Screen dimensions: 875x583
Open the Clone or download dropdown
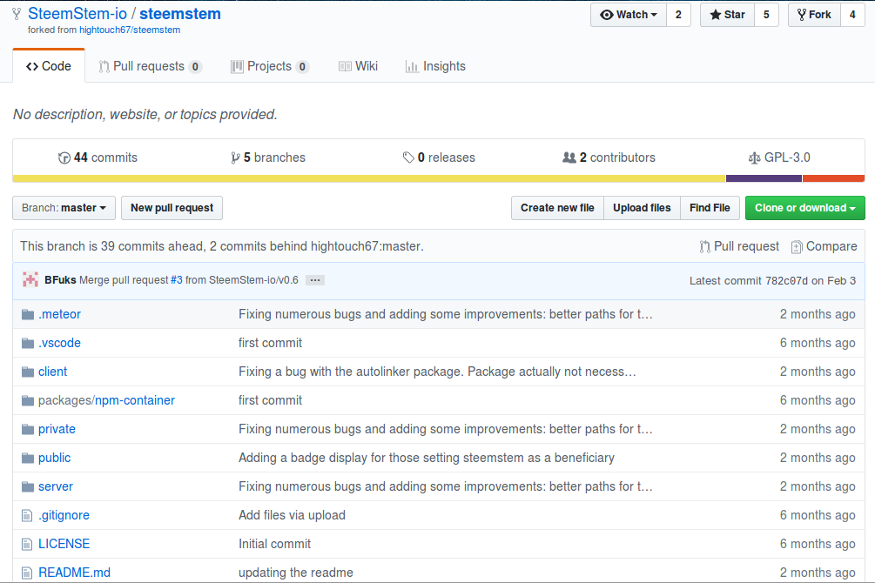(804, 208)
